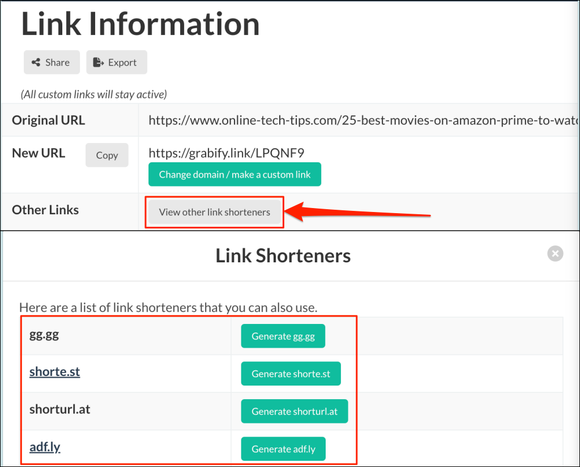The height and width of the screenshot is (467, 580).
Task: Open Change domain / make a custom link
Action: [234, 174]
